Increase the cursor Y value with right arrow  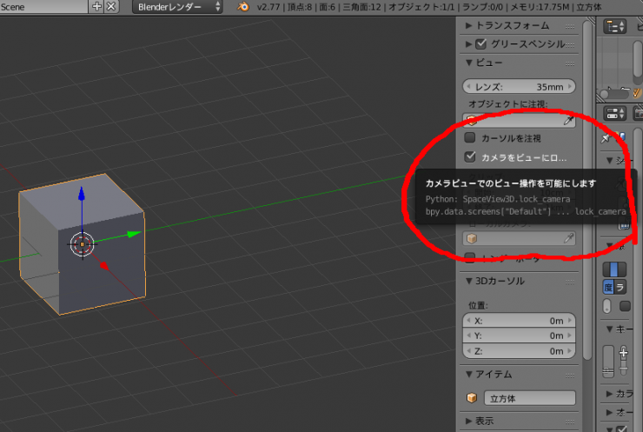(570, 336)
